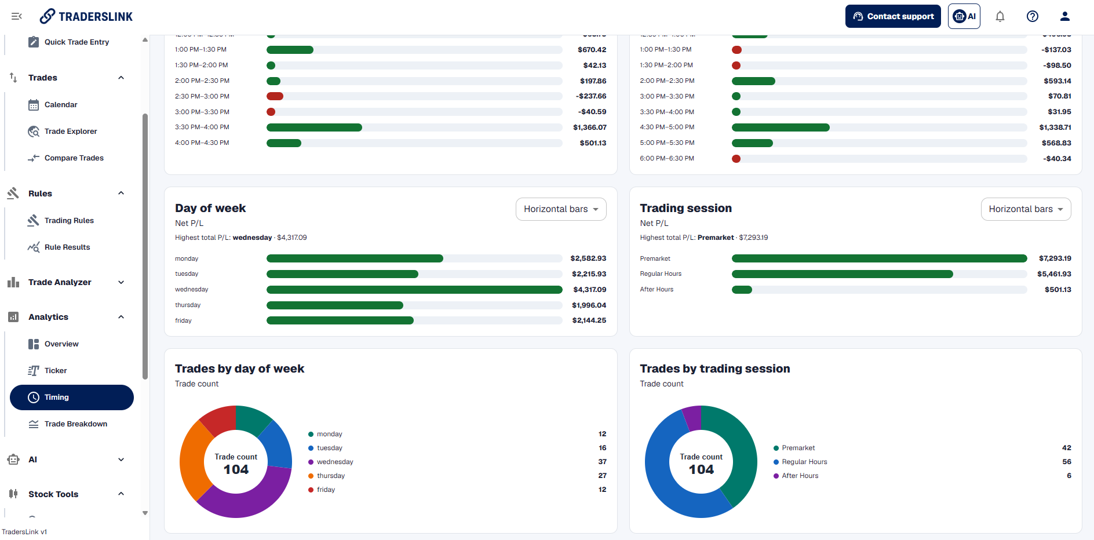Open the user account profile icon
1094x540 pixels.
(x=1065, y=16)
